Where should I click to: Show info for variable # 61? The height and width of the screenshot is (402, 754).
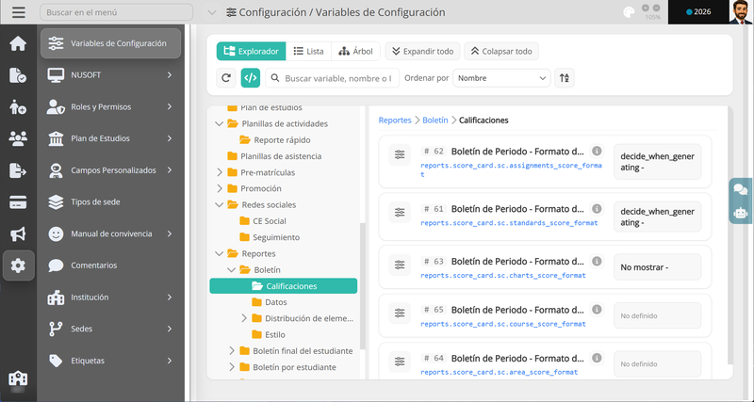(597, 208)
